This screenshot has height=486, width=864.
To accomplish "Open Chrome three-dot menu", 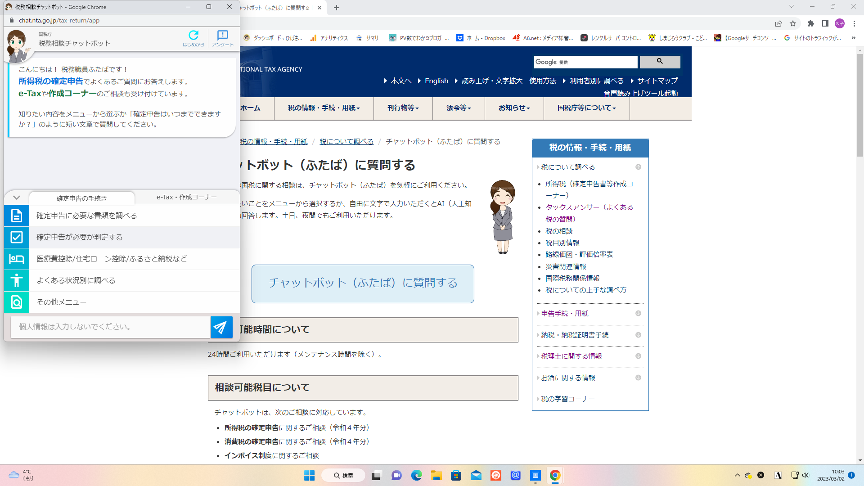I will [854, 23].
